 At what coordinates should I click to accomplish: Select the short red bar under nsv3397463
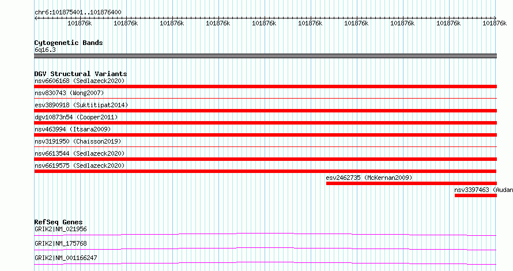(476, 195)
